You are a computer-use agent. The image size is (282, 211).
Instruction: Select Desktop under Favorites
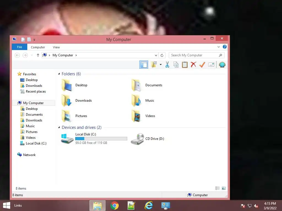[29, 80]
